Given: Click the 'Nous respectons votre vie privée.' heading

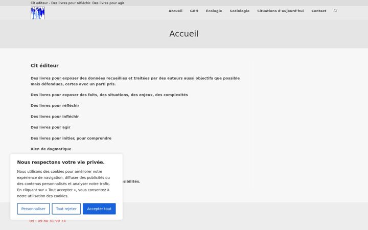Looking at the screenshot, I should 61,162.
